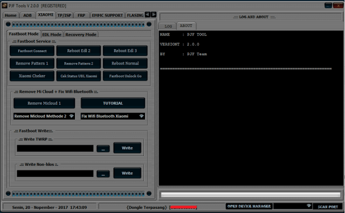The height and width of the screenshot is (213, 345).
Task: Click the Write Non-hlos file path field
Action: point(55,174)
